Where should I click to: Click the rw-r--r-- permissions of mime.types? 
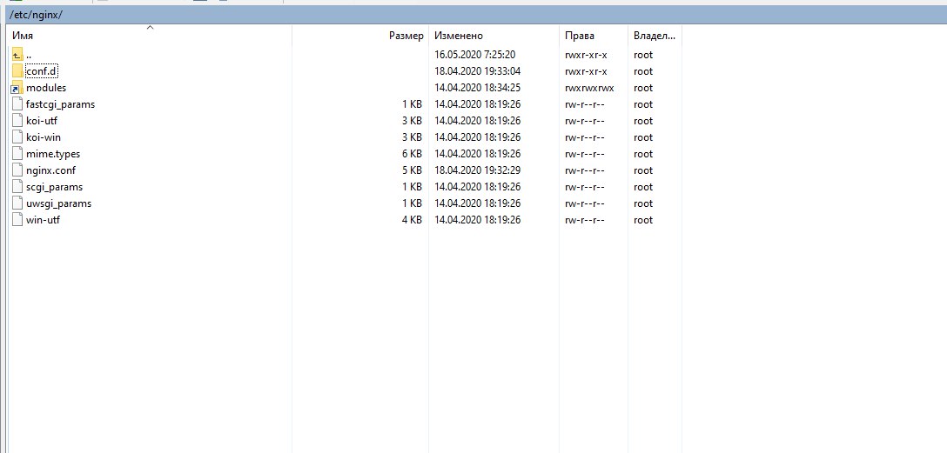[584, 154]
